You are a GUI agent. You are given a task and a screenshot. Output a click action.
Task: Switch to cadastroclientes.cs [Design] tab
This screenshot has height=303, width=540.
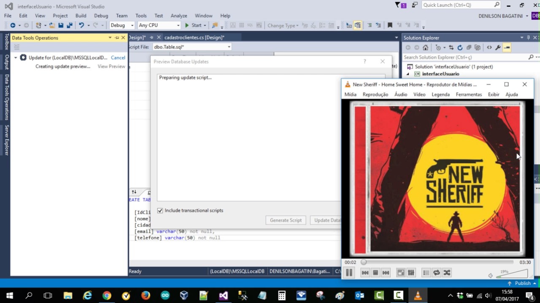194,38
